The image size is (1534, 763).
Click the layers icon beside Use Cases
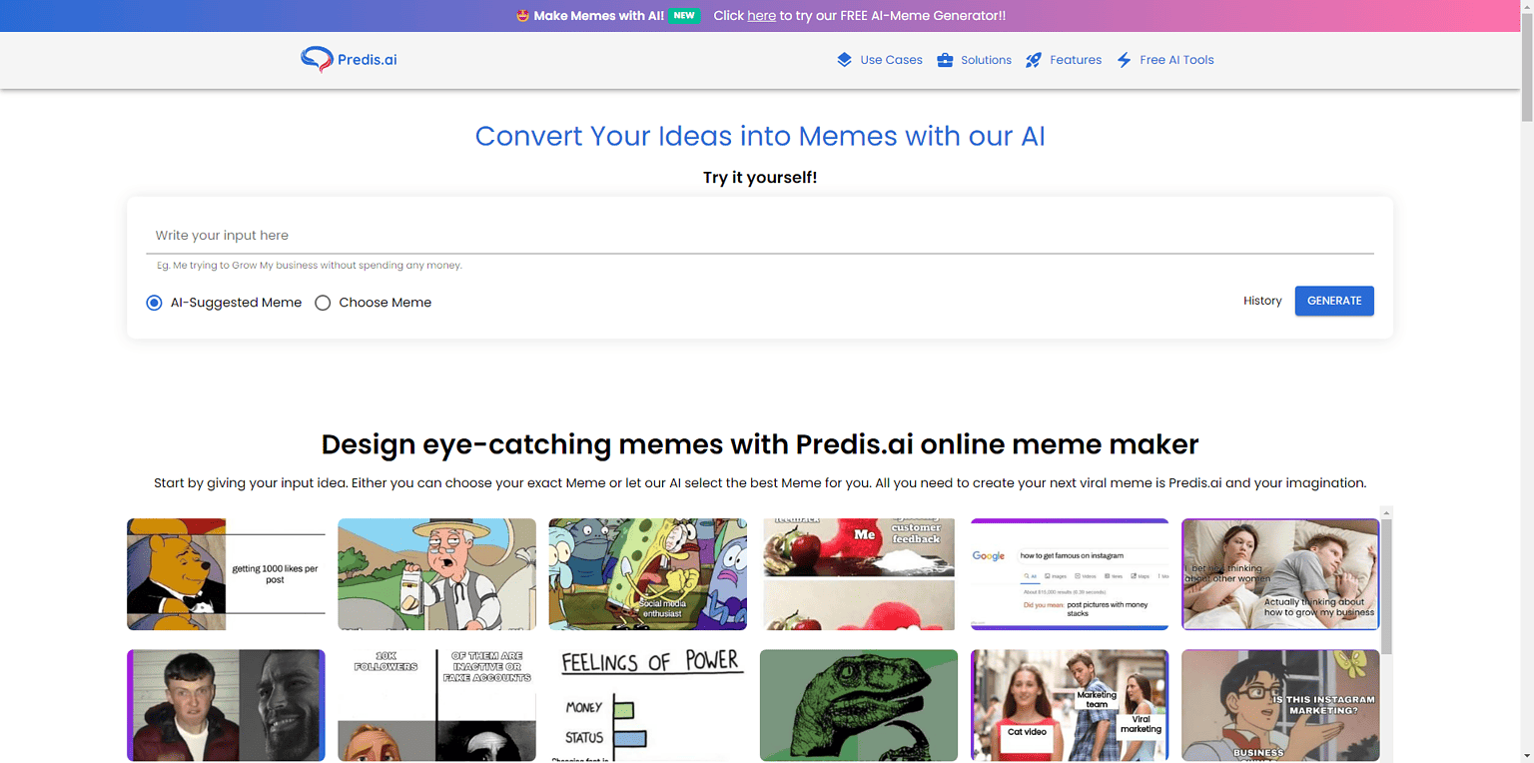(844, 60)
